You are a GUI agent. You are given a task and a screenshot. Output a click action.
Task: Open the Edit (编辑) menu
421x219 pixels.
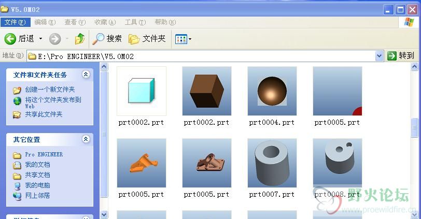(x=45, y=22)
